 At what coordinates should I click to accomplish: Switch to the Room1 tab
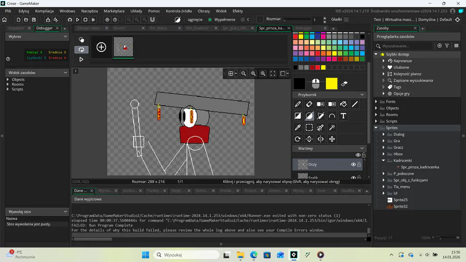click(120, 28)
